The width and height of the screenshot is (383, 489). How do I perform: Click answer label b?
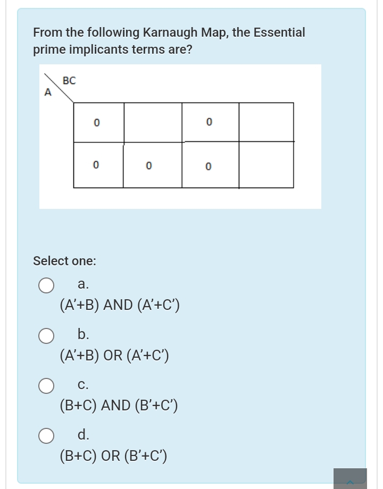(83, 334)
